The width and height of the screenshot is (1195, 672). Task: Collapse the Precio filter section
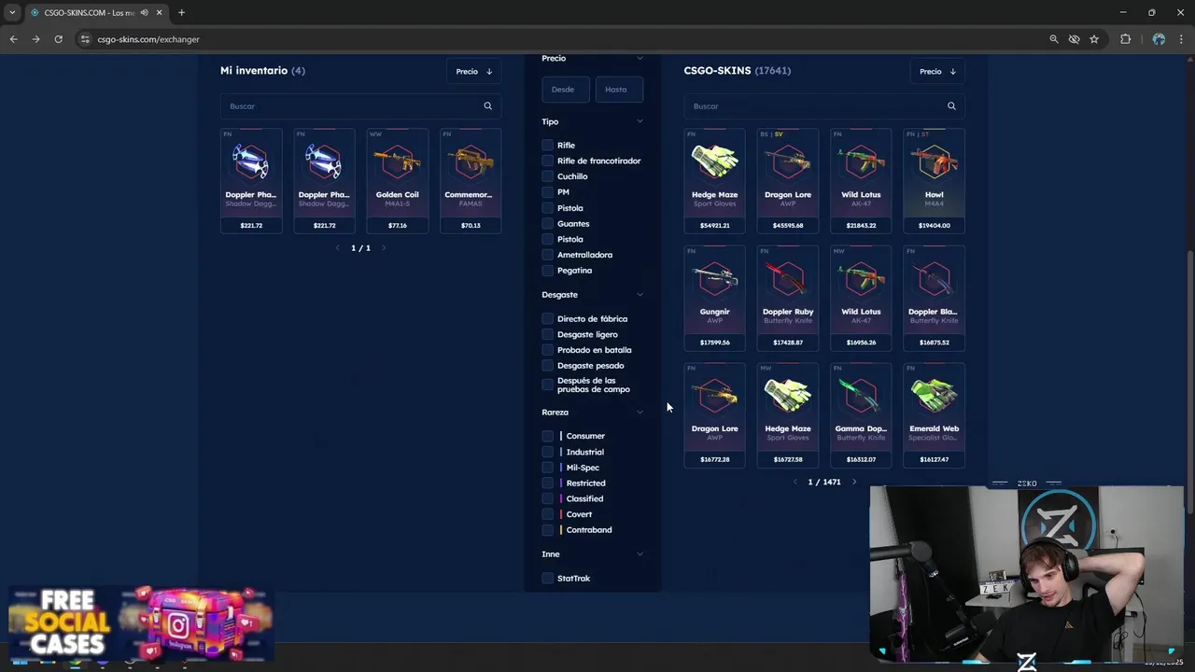[640, 58]
